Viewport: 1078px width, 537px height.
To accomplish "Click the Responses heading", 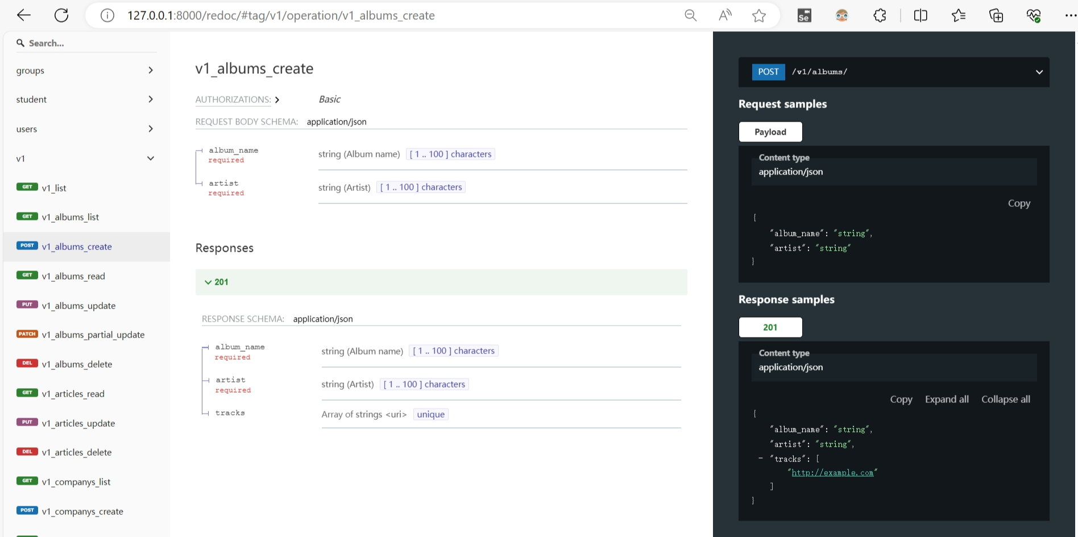I will tap(225, 248).
